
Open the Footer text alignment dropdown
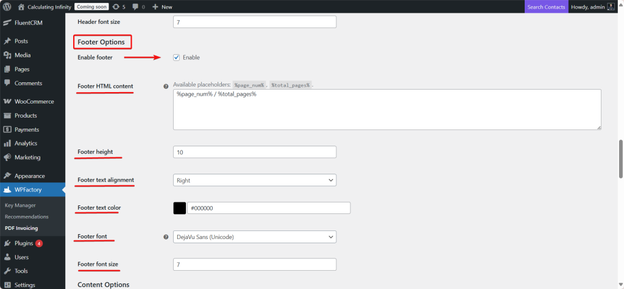pos(255,180)
